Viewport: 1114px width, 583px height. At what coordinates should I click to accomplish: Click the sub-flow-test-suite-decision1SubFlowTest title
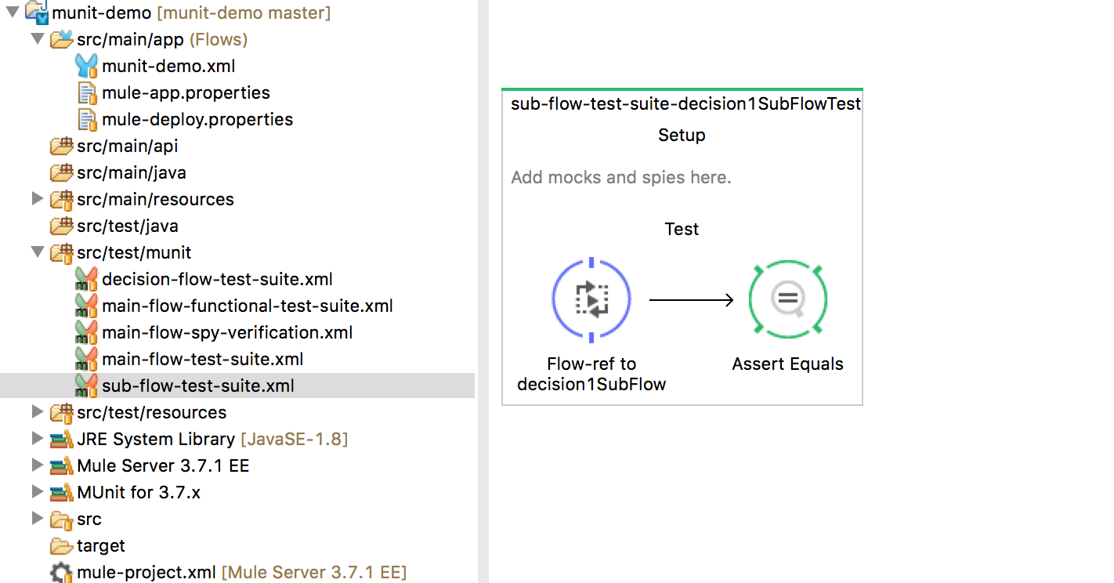[685, 104]
